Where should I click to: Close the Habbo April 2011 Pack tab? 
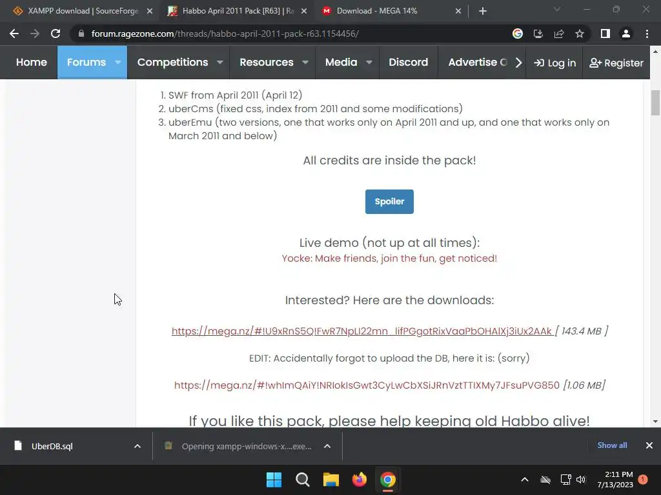coord(304,11)
